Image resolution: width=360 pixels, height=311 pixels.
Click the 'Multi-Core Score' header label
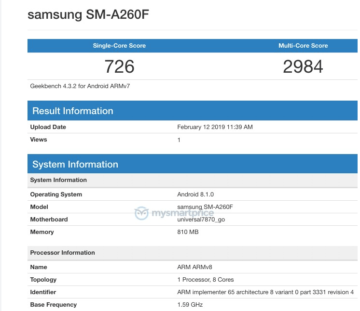coord(303,46)
